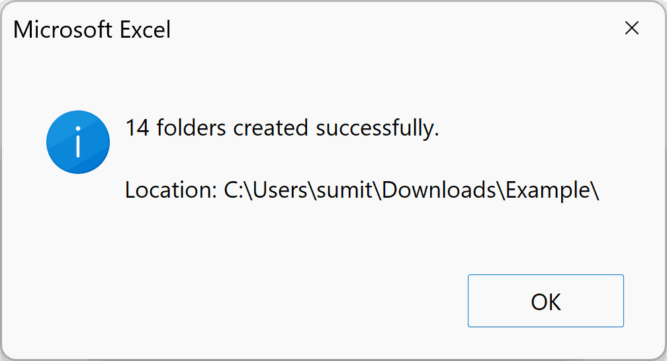Click the X mark in the title bar
The width and height of the screenshot is (667, 361).
[x=632, y=28]
